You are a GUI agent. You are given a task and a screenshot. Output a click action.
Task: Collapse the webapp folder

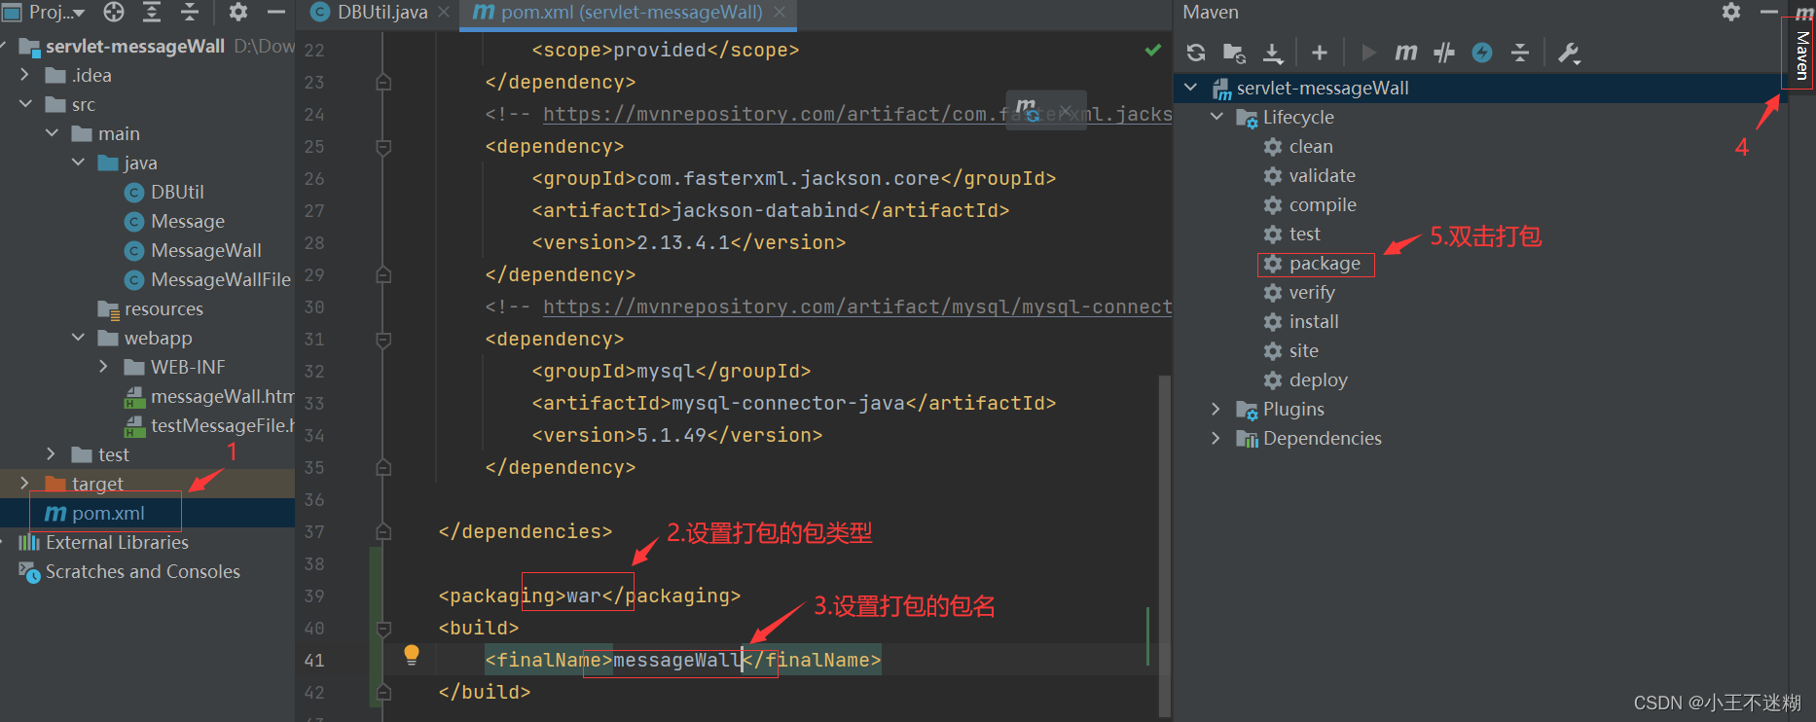tap(78, 338)
